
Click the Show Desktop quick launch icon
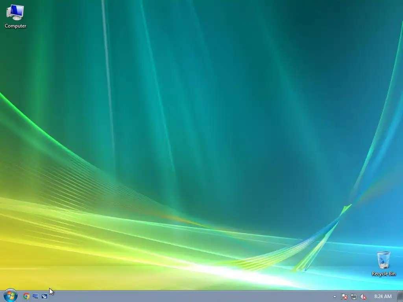[35, 296]
